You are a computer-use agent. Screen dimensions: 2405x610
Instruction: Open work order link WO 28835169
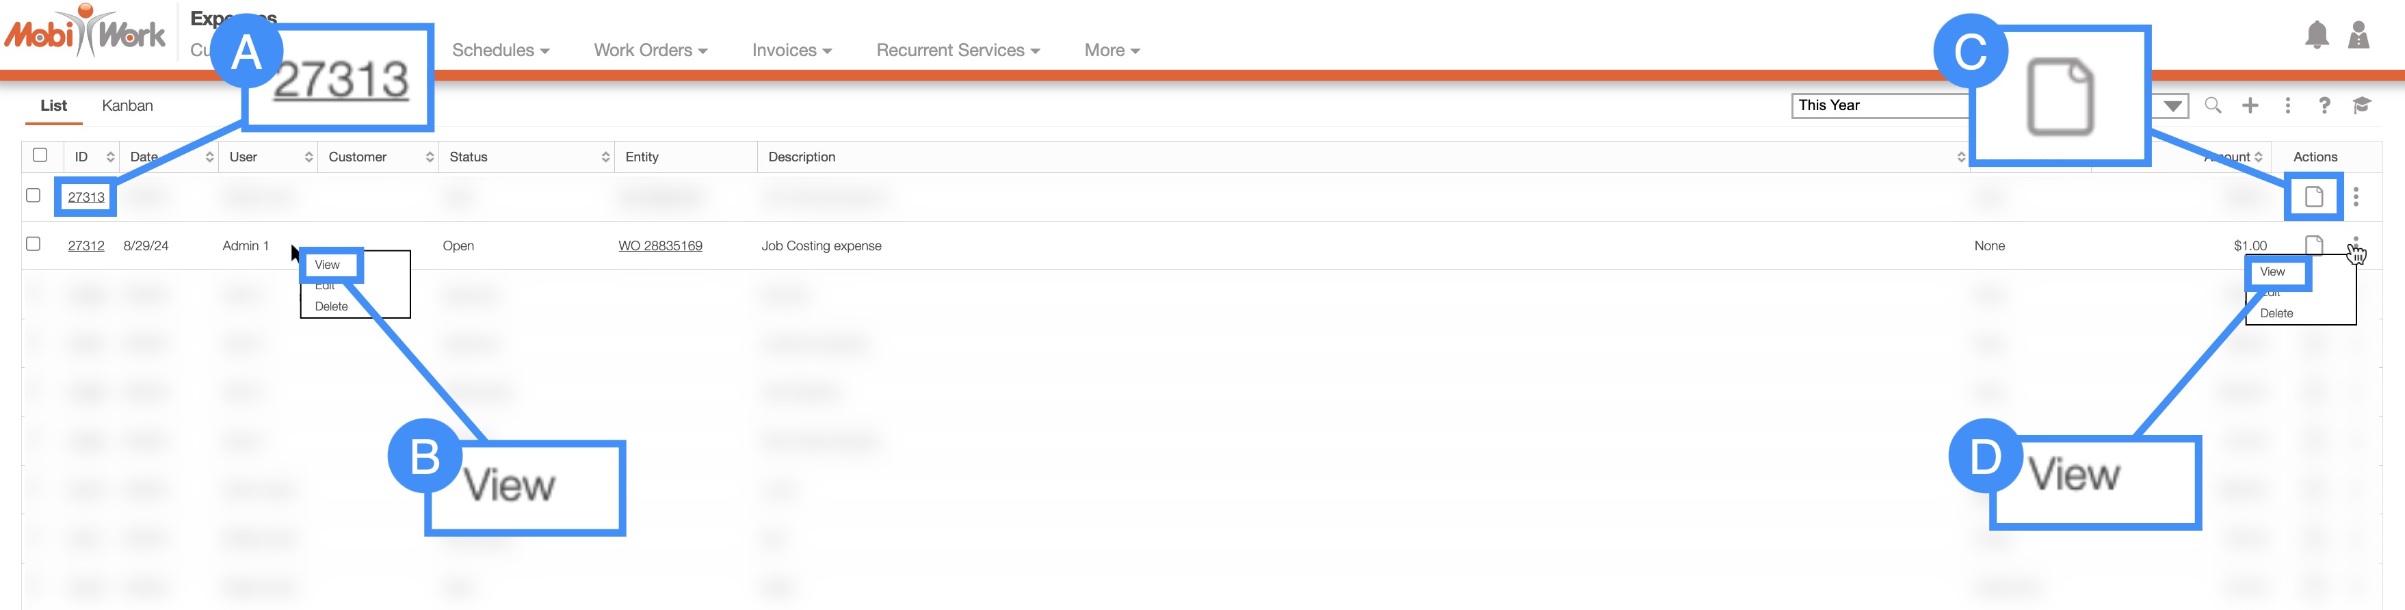pos(660,246)
